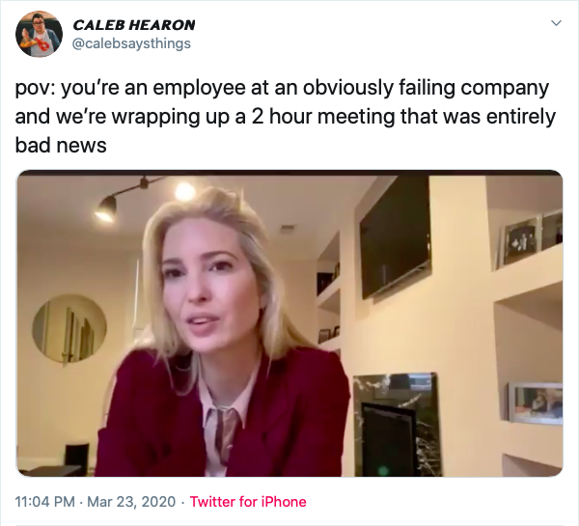Click the CALEB HEARON display name
Viewport: 579px width, 526px height.
pyautogui.click(x=134, y=24)
